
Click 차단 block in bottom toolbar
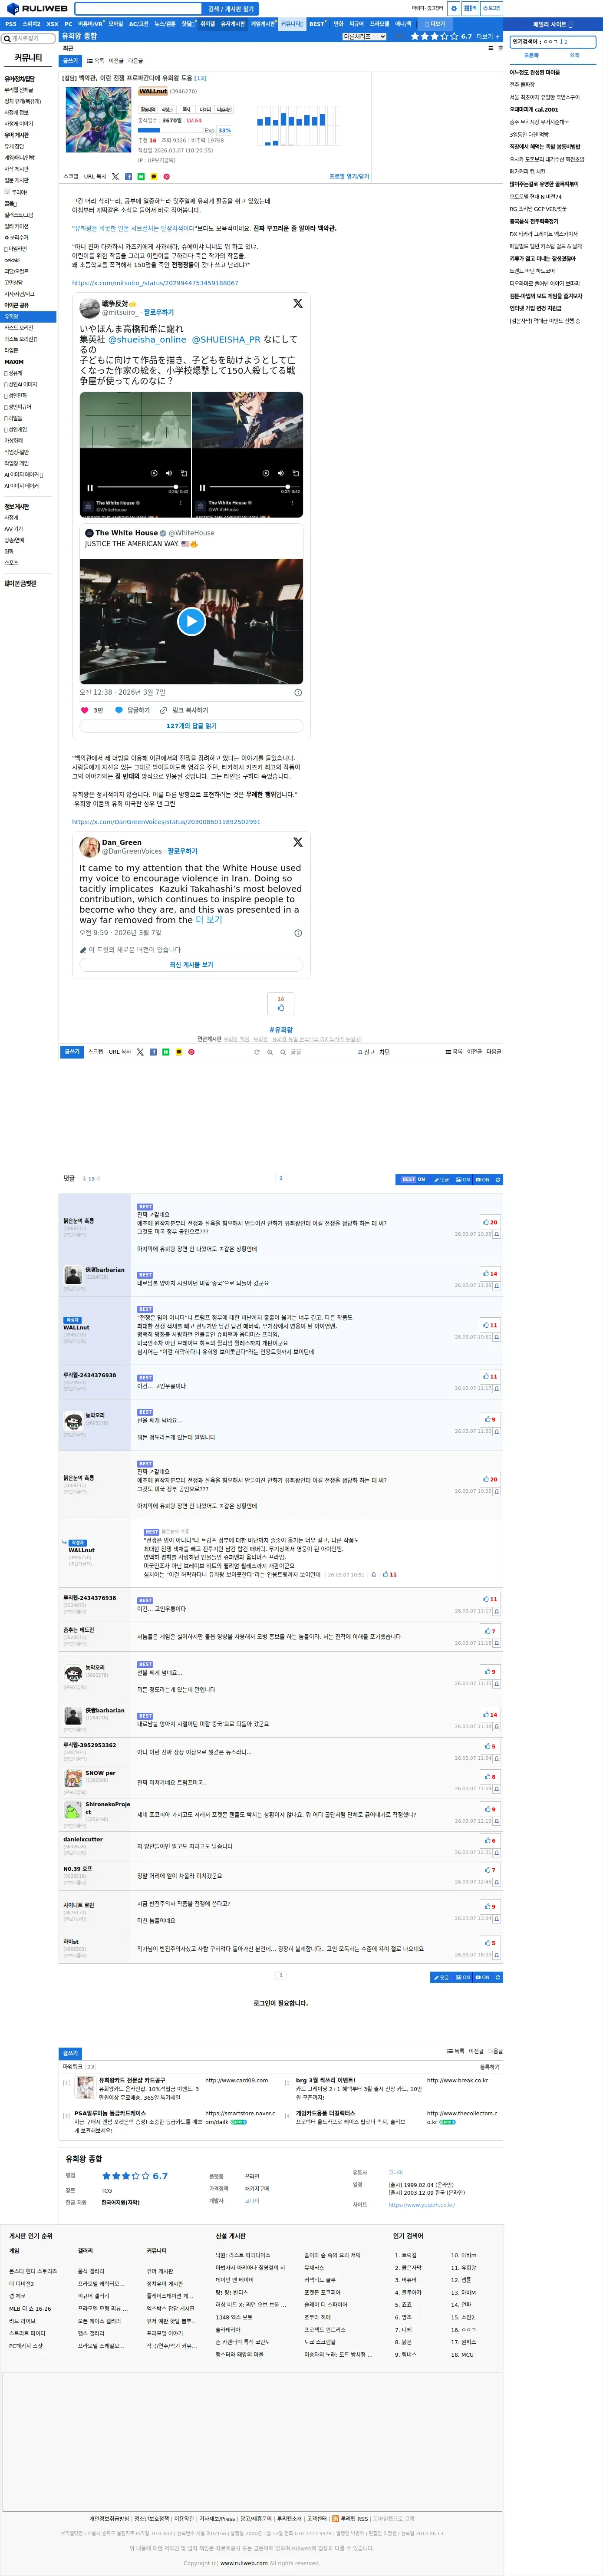(x=385, y=1052)
